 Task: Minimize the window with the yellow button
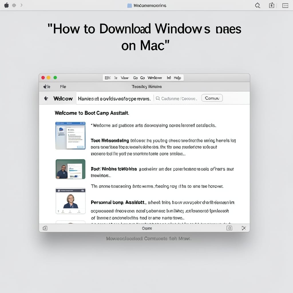pyautogui.click(x=49, y=78)
